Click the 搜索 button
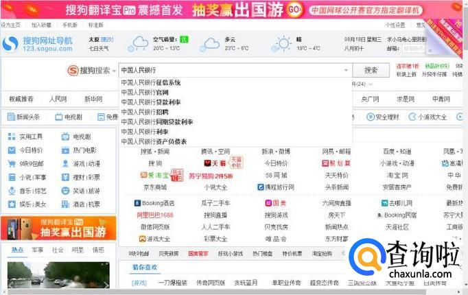This screenshot has width=468, height=295. (371, 71)
